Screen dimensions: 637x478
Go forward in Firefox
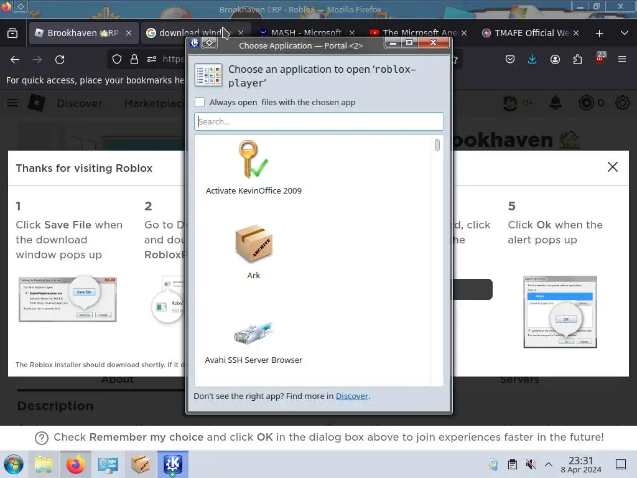click(37, 60)
